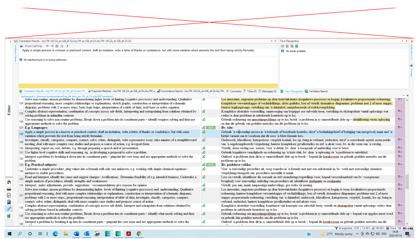
Task: Click the editor vertical scrollbar thumb
Action: point(407,182)
